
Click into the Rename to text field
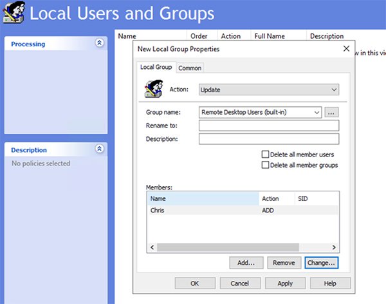click(x=268, y=126)
